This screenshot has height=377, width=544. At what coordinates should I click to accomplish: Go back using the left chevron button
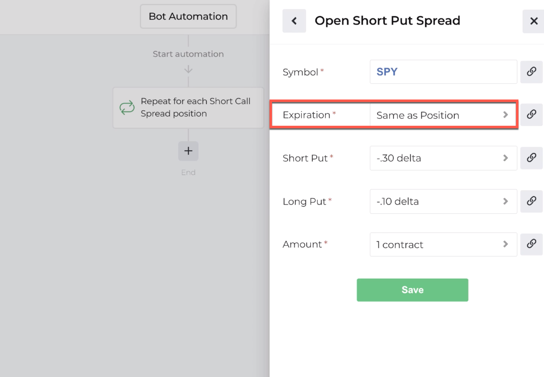pyautogui.click(x=294, y=21)
